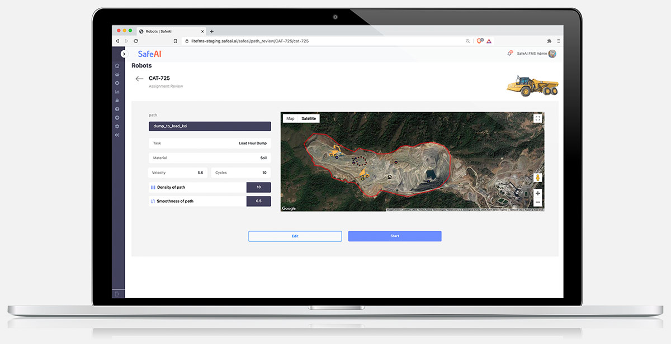The height and width of the screenshot is (344, 671).
Task: Click the Edit button
Action: coord(295,236)
